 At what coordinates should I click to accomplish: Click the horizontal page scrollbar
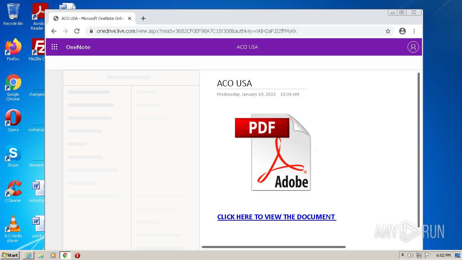[274, 247]
